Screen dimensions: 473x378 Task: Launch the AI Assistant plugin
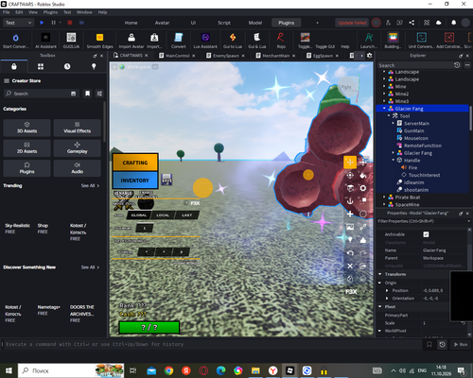click(x=45, y=41)
